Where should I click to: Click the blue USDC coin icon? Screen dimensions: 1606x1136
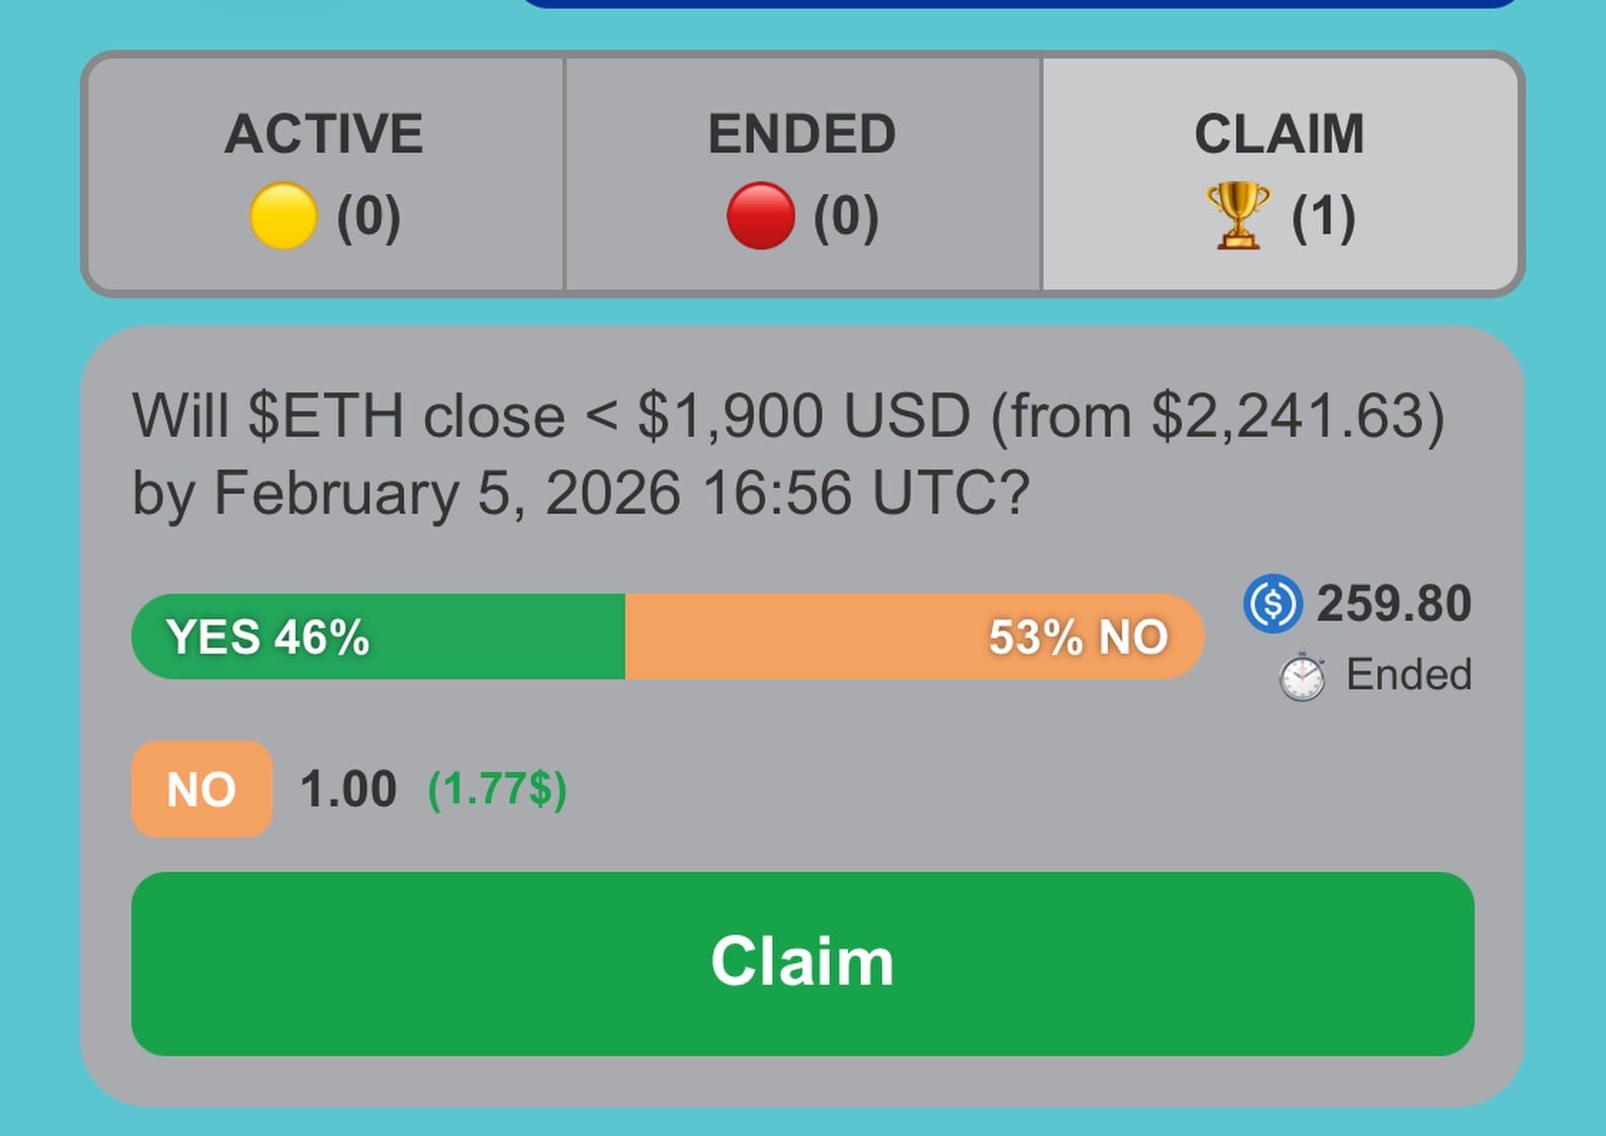pos(1273,603)
